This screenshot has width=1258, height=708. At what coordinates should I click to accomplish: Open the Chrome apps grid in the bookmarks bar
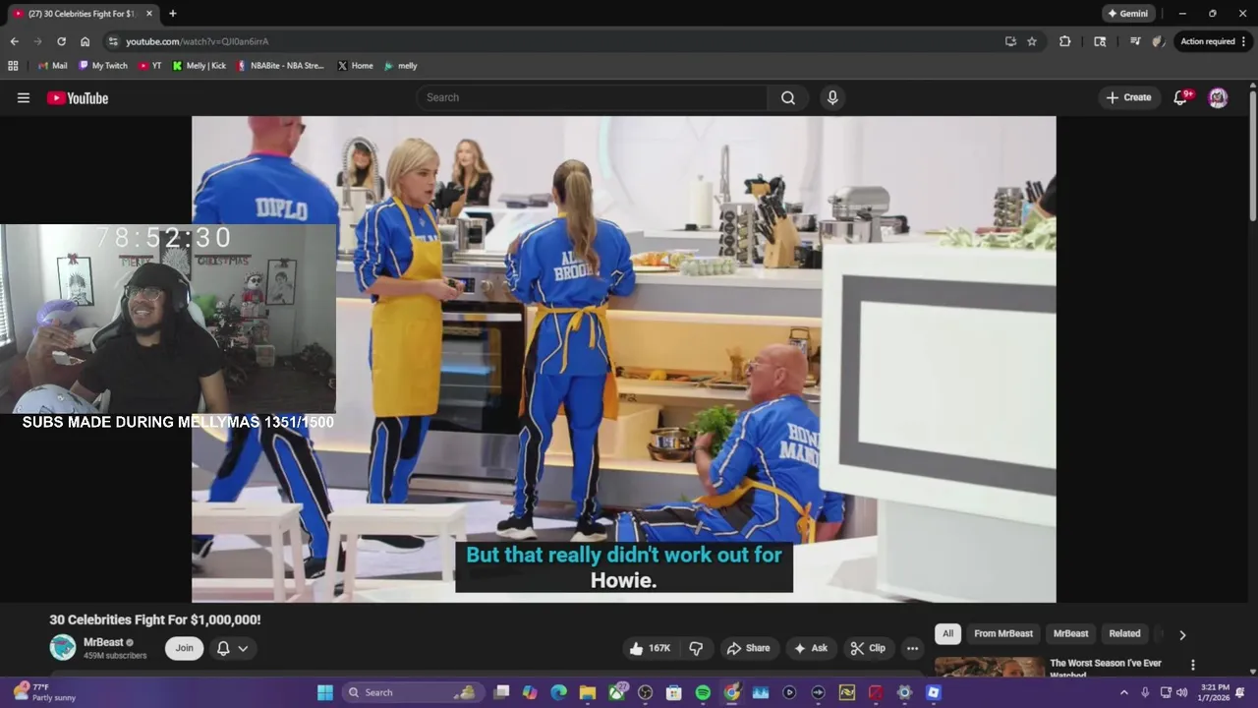click(13, 66)
